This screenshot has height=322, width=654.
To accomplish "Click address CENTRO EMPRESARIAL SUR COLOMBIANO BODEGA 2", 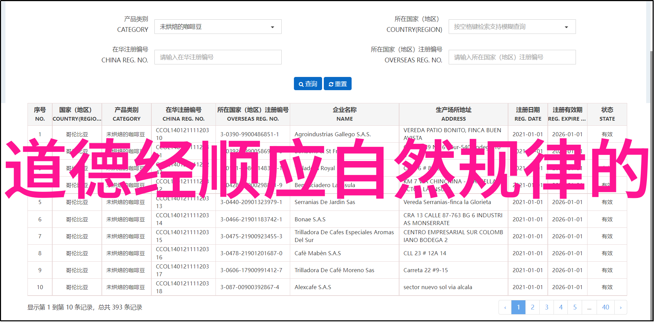I will tap(453, 236).
